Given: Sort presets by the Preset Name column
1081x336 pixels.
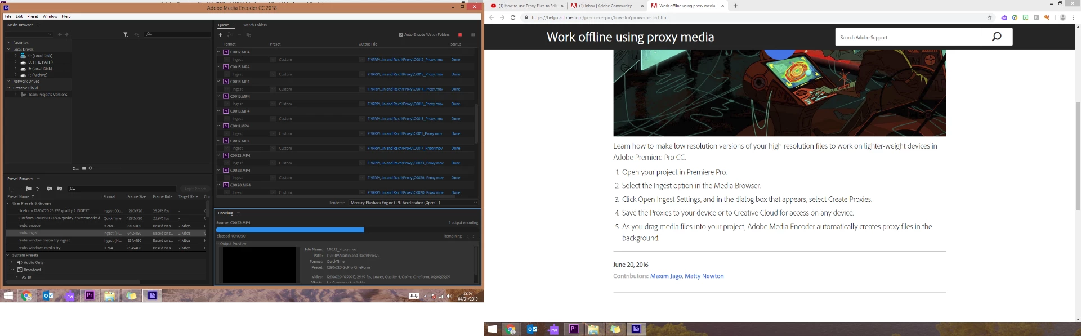Looking at the screenshot, I should pos(20,196).
